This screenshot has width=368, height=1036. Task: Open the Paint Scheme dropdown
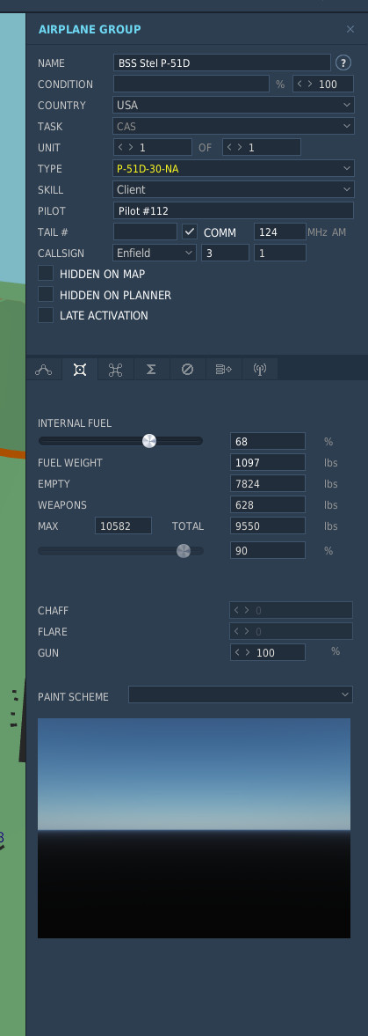point(241,695)
